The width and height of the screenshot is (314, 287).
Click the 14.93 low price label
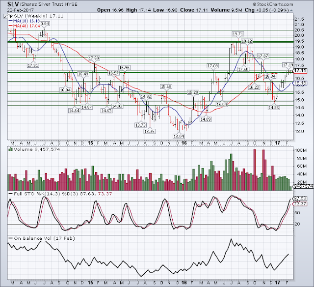click(x=117, y=106)
